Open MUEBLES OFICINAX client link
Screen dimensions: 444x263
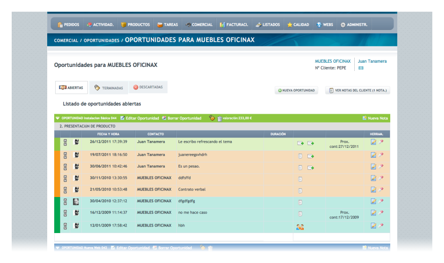(x=333, y=61)
